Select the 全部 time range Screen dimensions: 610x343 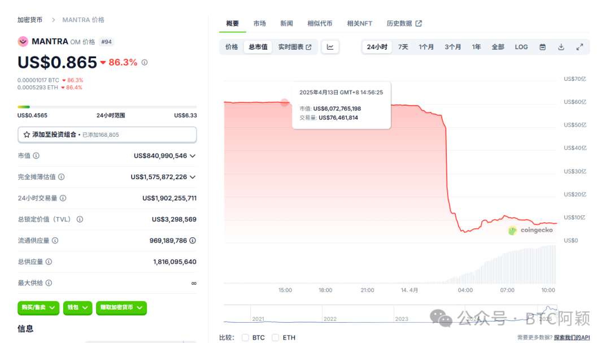coord(498,47)
